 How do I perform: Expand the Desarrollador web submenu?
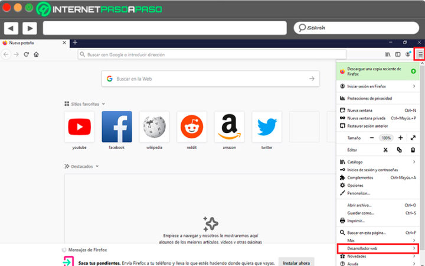tap(378, 249)
